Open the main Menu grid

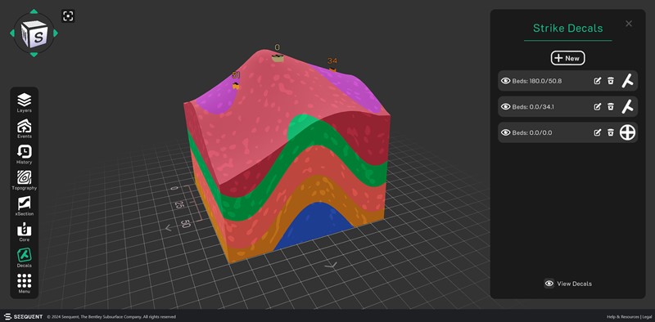(25, 284)
